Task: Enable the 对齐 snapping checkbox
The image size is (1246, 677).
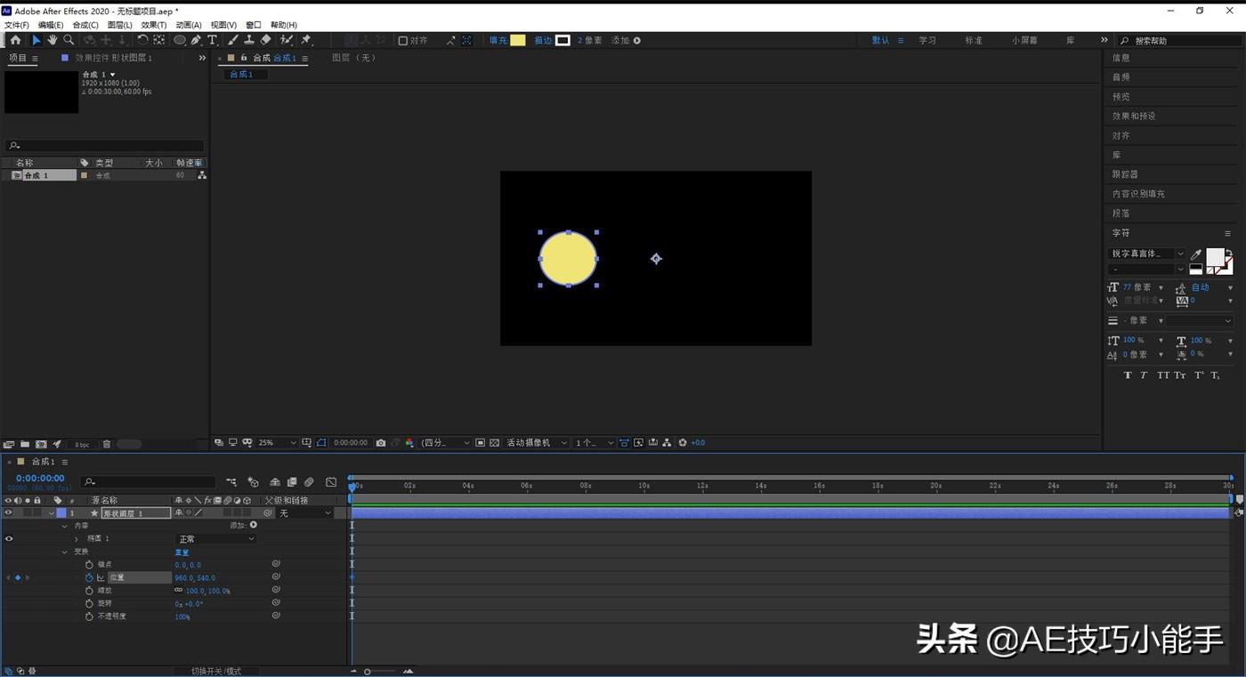Action: (x=403, y=40)
